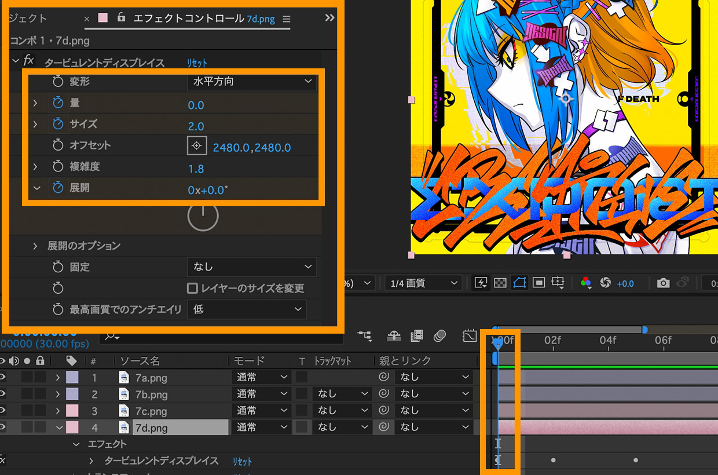The width and height of the screenshot is (718, 475).
Task: Click the サイズ value 2.0
Action: (196, 126)
